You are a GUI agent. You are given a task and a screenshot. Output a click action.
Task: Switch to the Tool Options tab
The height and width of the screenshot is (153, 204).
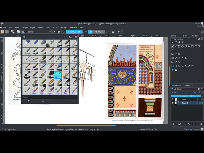[176, 85]
